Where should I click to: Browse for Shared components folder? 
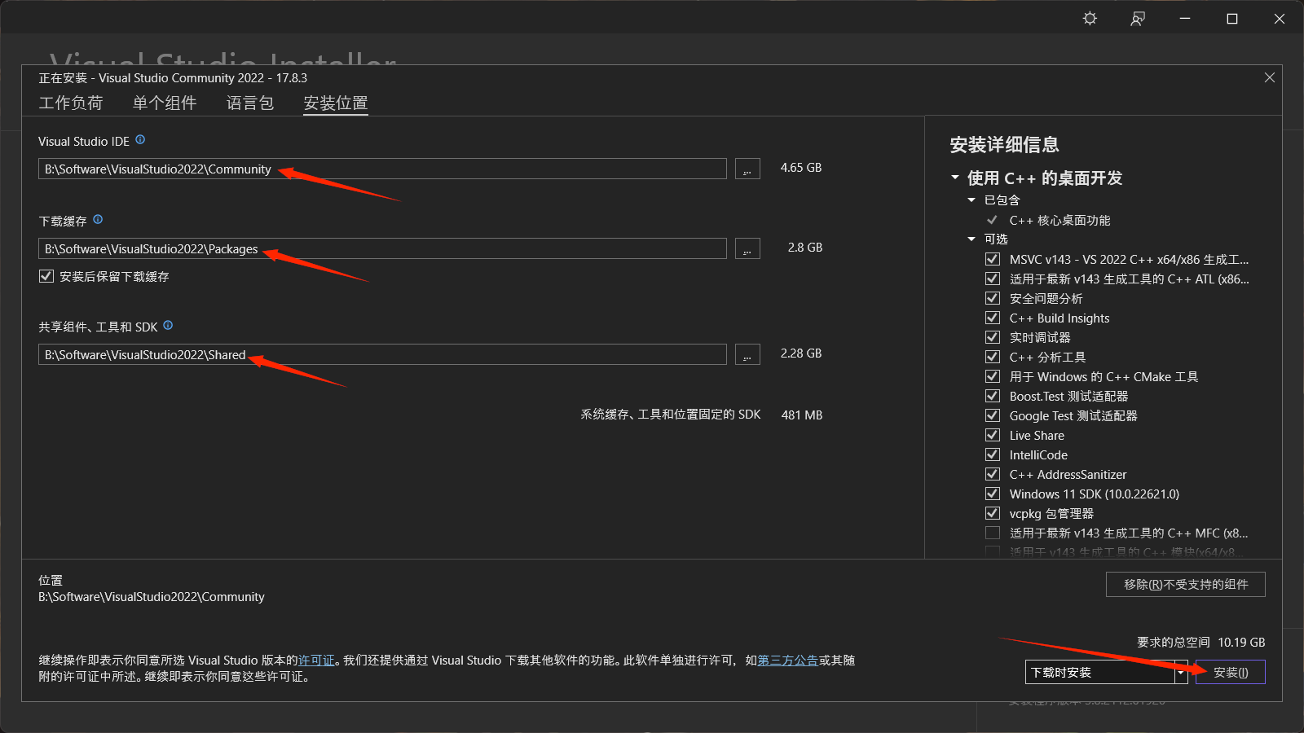pos(747,354)
